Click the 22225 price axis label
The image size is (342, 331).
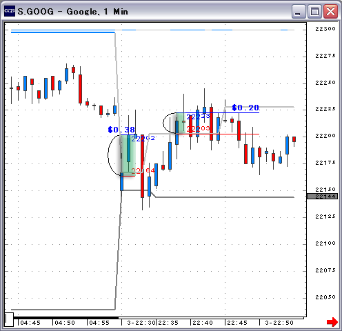(325, 109)
